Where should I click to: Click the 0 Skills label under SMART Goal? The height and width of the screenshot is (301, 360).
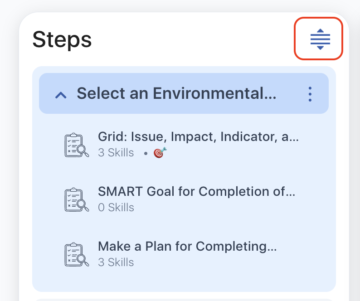(x=116, y=208)
